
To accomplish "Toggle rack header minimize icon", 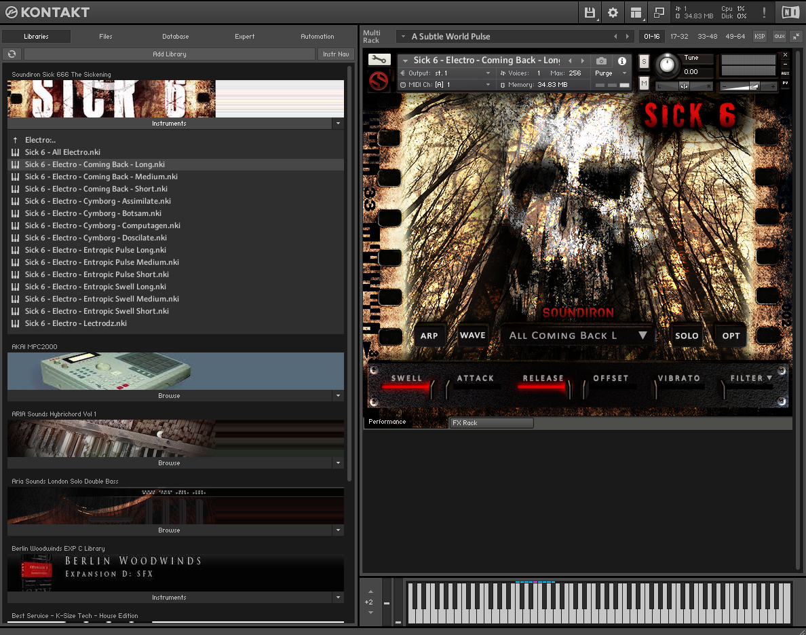I will point(796,37).
